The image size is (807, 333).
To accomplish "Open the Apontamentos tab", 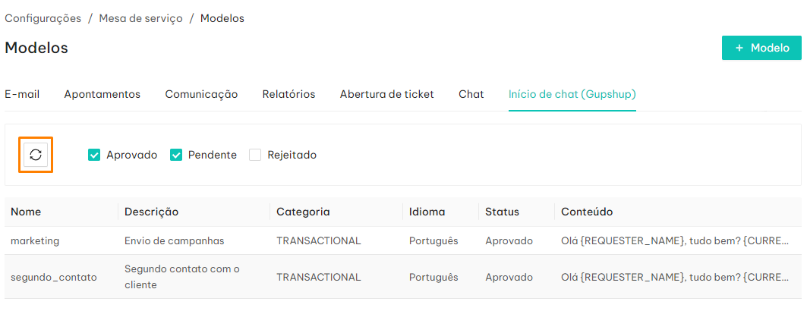I will (102, 95).
